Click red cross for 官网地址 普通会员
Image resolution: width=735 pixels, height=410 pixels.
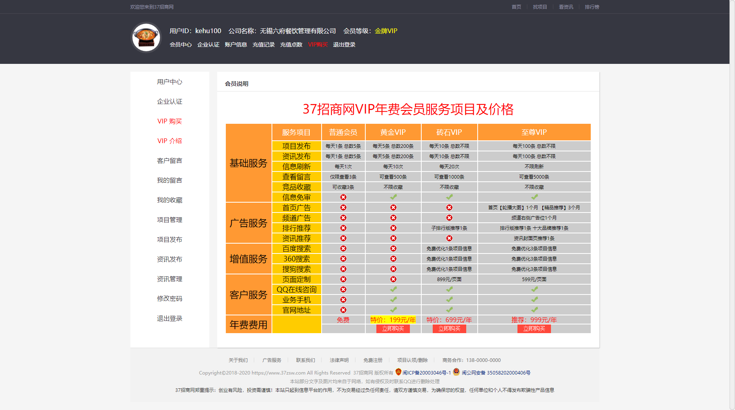(343, 310)
